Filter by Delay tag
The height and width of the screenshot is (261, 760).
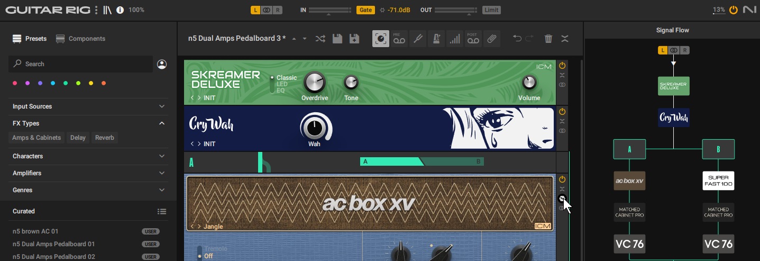78,138
